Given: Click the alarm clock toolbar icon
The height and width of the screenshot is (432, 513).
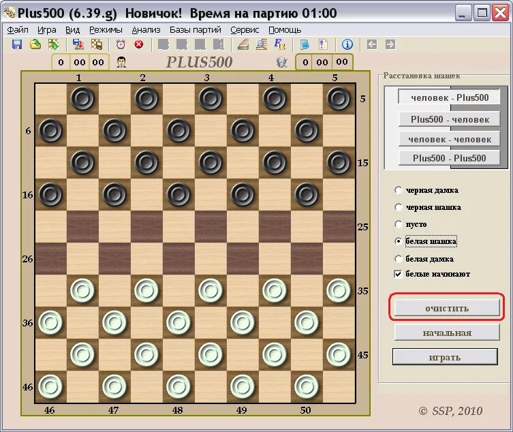Looking at the screenshot, I should (121, 44).
